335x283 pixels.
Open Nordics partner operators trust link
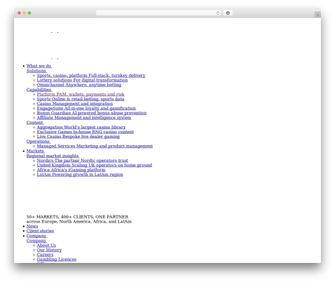[x=82, y=161]
